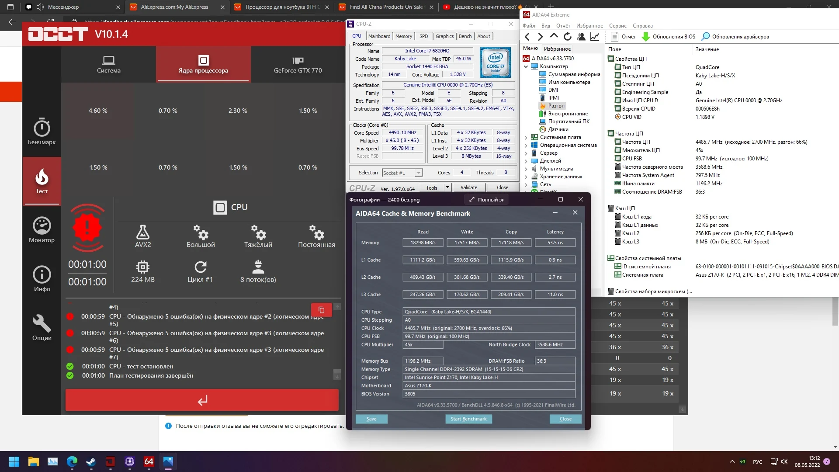Viewport: 839px width, 472px height.
Task: Open AIDA64 Сервис menu
Action: point(617,26)
